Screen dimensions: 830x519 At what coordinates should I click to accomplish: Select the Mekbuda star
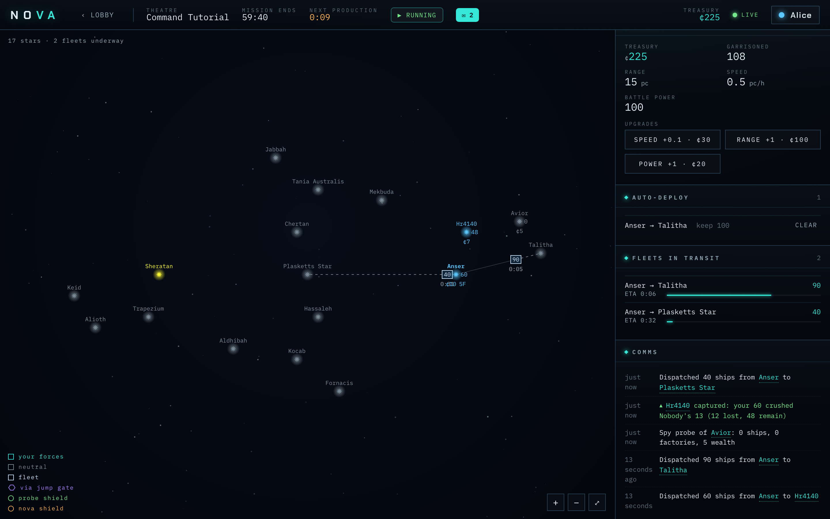coord(381,200)
